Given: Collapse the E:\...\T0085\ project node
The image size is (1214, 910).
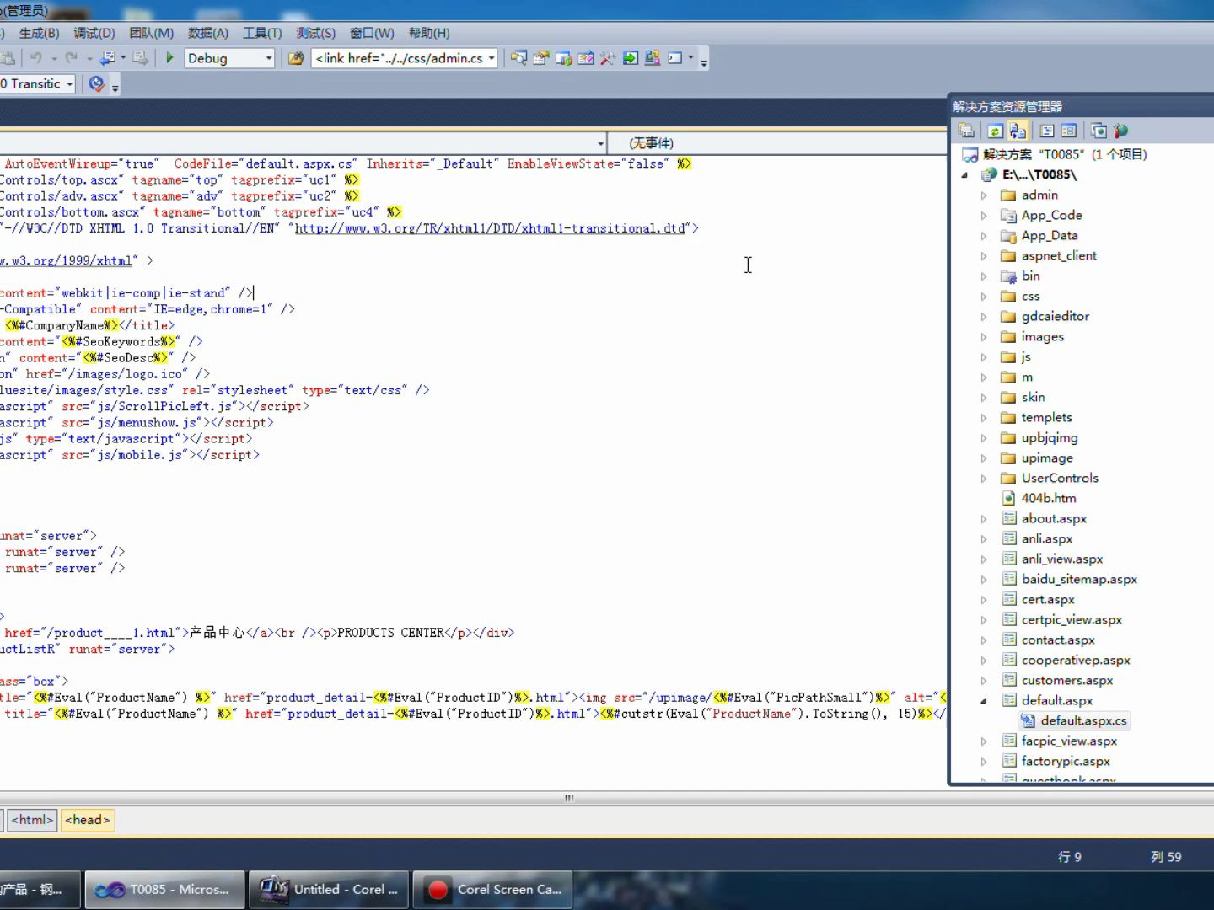Looking at the screenshot, I should [x=964, y=174].
